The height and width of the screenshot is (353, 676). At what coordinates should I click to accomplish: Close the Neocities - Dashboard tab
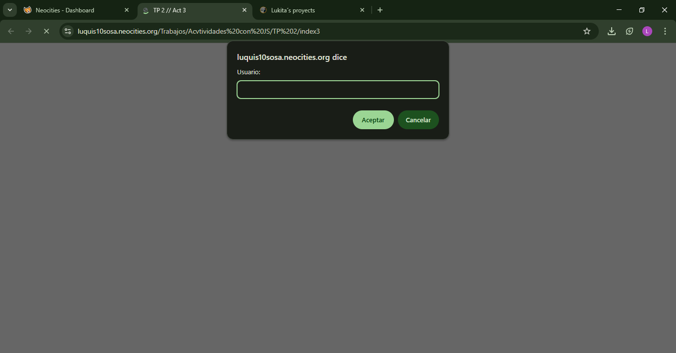coord(127,10)
